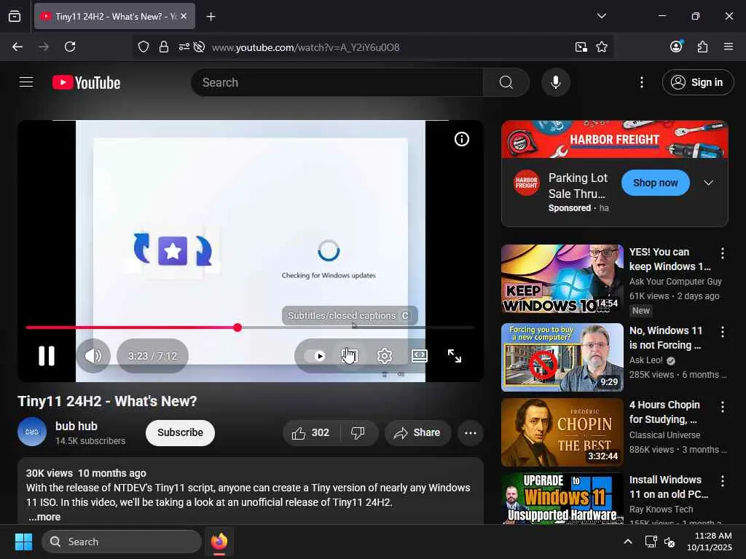Image resolution: width=746 pixels, height=559 pixels.
Task: Show hidden system tray icons
Action: 628,542
